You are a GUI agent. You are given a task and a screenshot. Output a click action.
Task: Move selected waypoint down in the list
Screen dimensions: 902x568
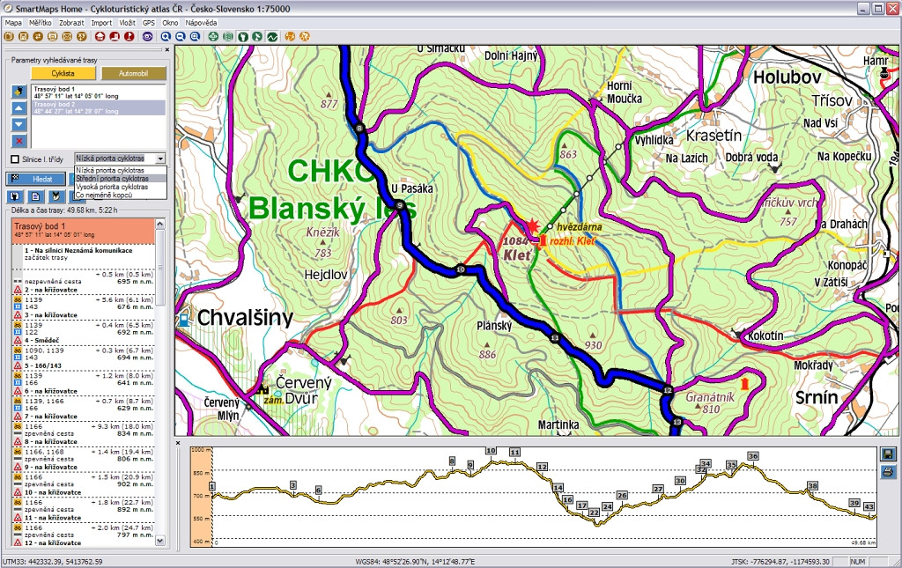click(19, 124)
